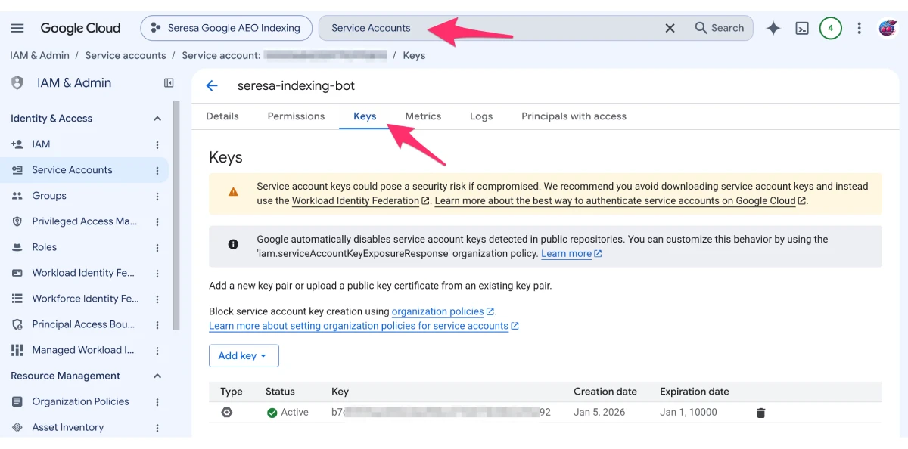The height and width of the screenshot is (449, 908).
Task: Open more options for Workload Identity Federation
Action: [x=157, y=273]
